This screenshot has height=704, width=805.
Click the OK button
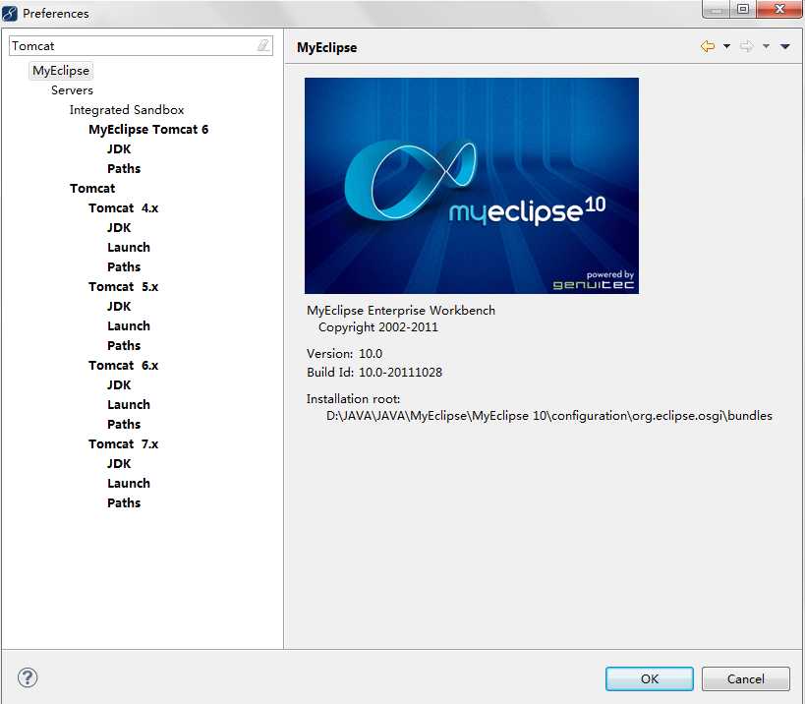[650, 678]
